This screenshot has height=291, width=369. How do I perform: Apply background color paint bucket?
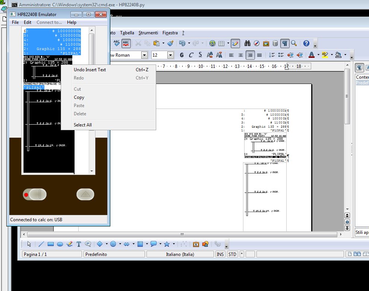[x=338, y=55]
